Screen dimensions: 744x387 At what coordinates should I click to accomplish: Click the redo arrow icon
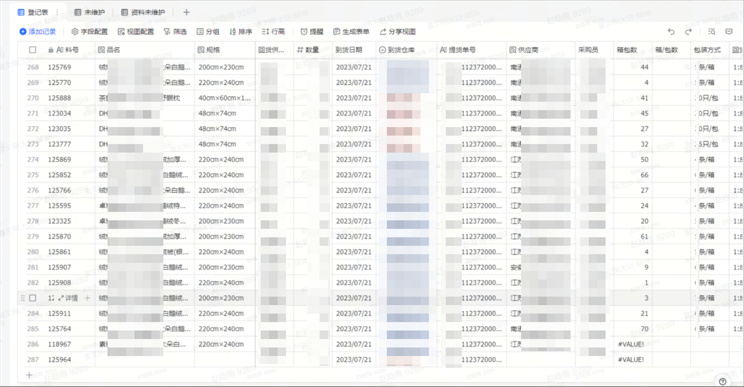coord(688,32)
